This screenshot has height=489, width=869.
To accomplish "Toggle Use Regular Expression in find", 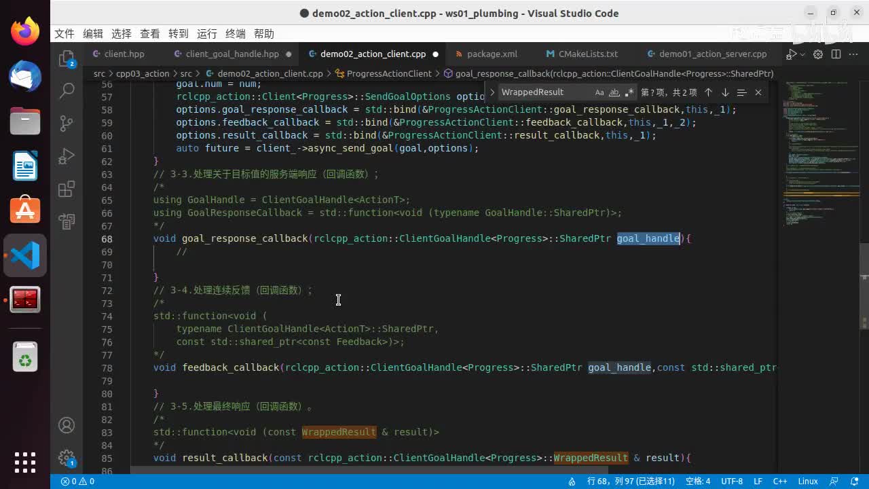I will [629, 92].
